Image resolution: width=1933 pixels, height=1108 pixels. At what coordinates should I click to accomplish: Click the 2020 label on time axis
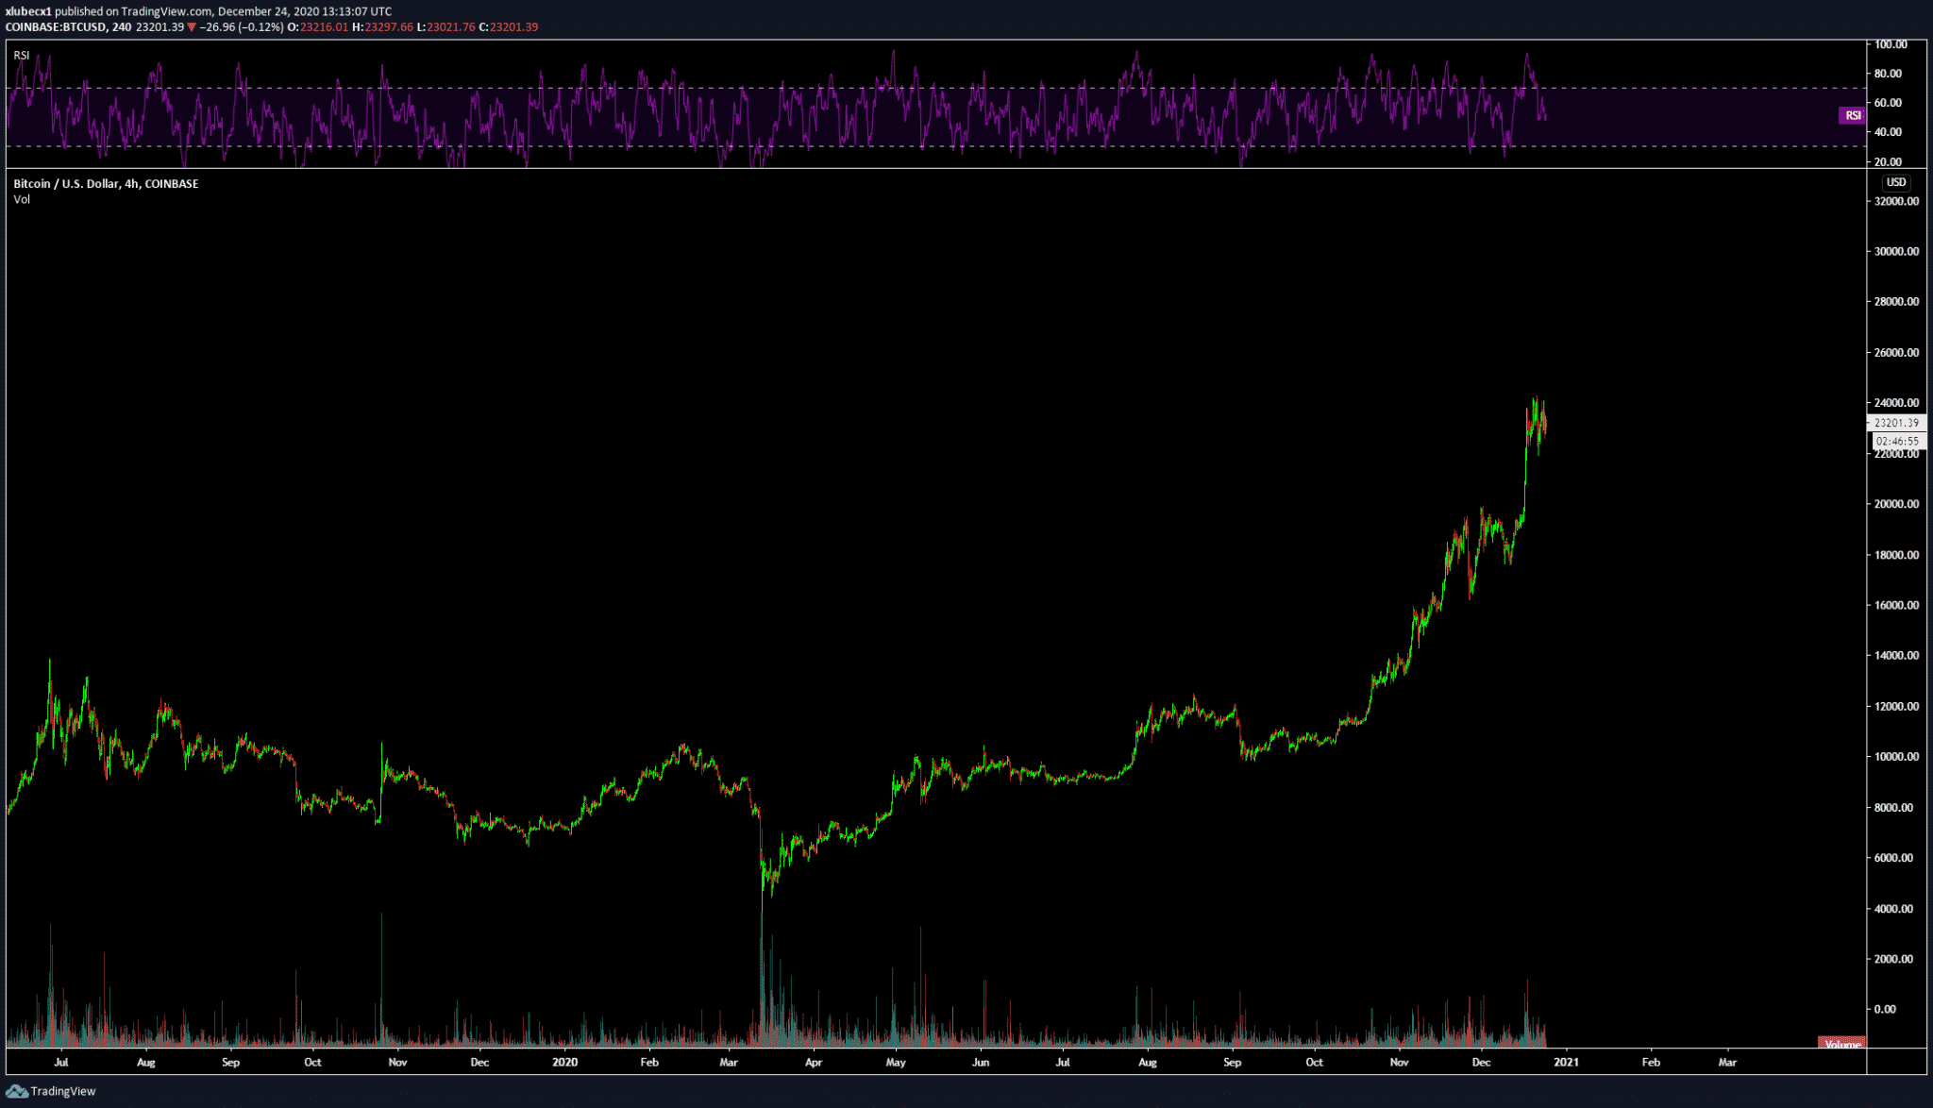[x=564, y=1062]
